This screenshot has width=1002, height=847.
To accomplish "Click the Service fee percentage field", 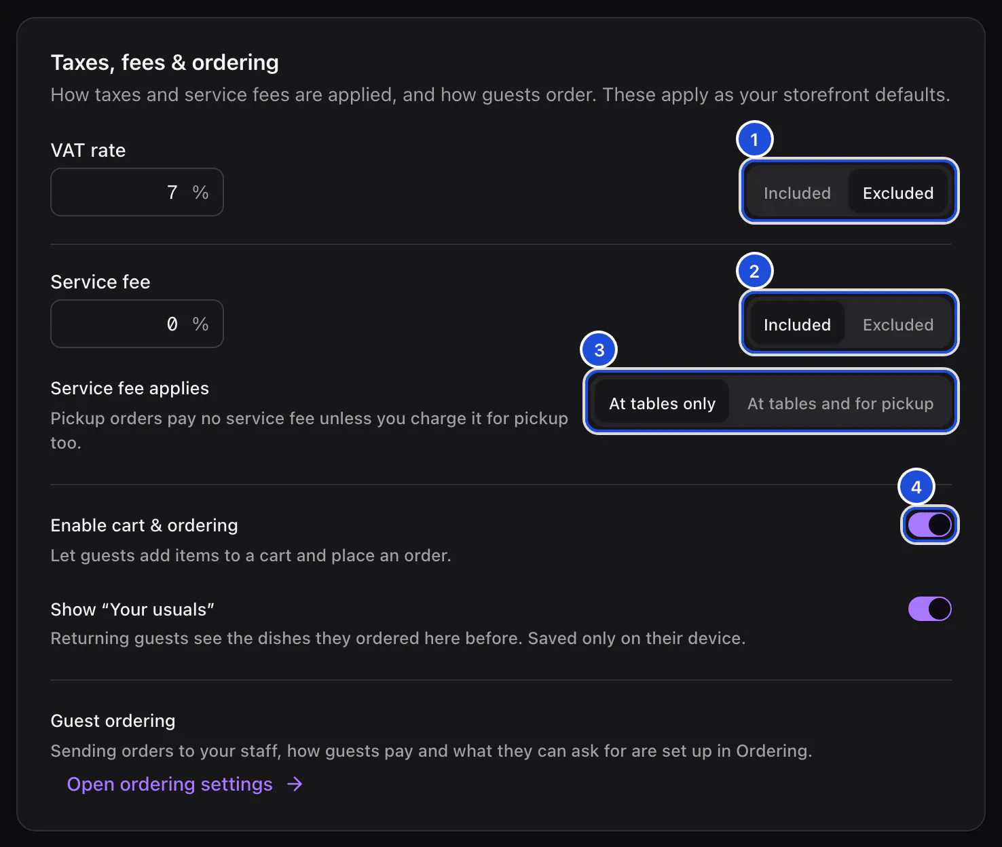I will click(137, 324).
